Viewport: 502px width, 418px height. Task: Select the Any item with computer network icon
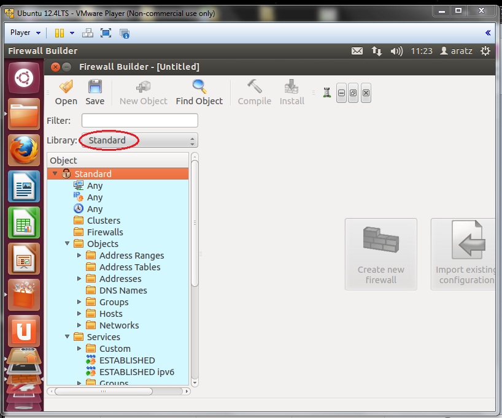pos(95,185)
